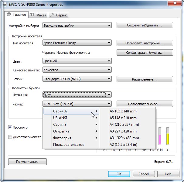184x182 pixels.
Task: Select A2 (16.5 x 23.4 in) size
Action: coord(128,145)
